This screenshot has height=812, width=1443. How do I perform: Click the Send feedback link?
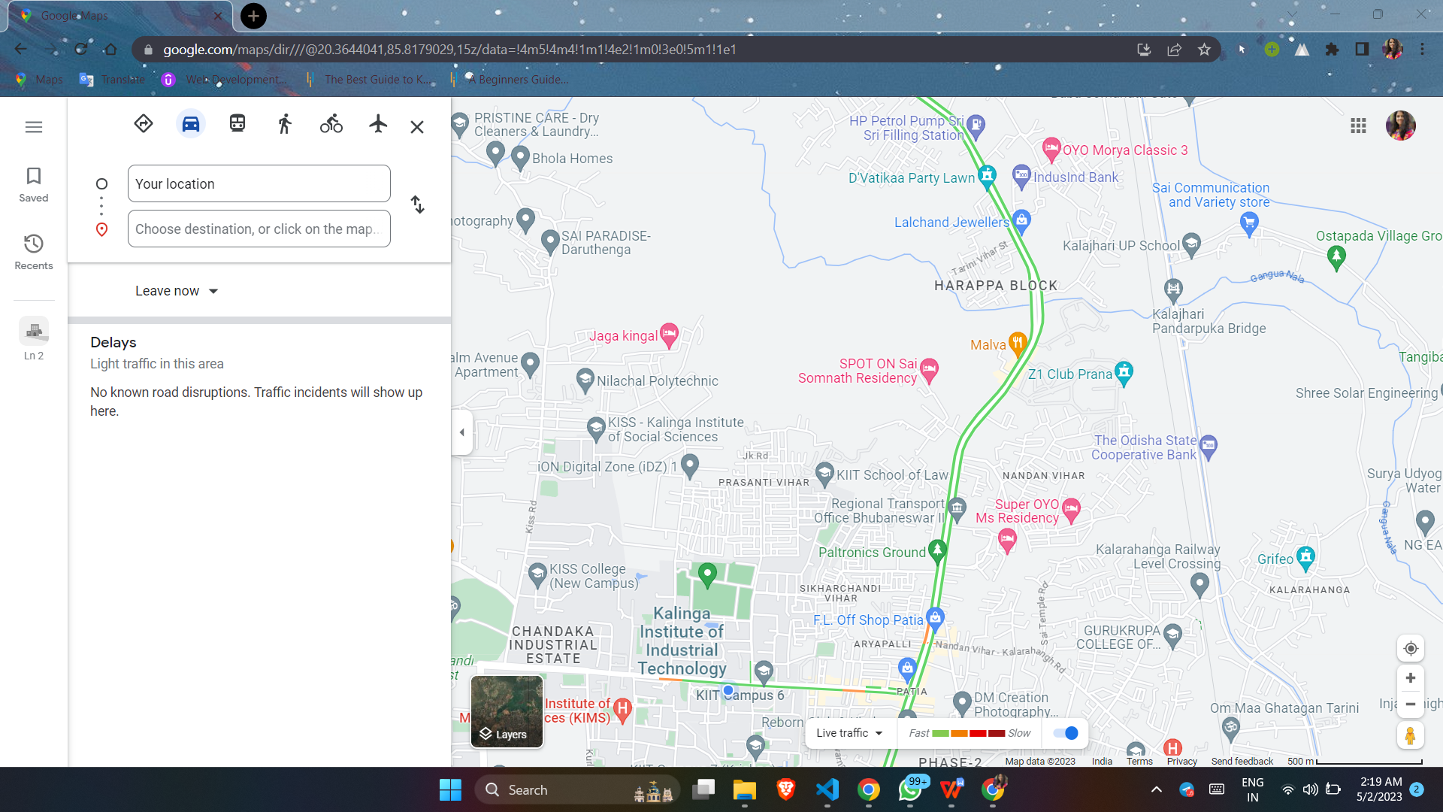click(x=1242, y=762)
